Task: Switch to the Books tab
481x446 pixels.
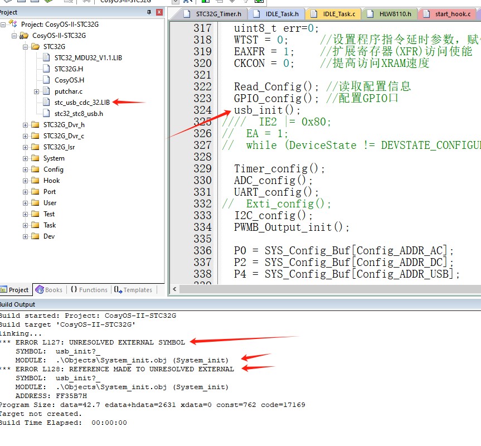Action: (49, 290)
